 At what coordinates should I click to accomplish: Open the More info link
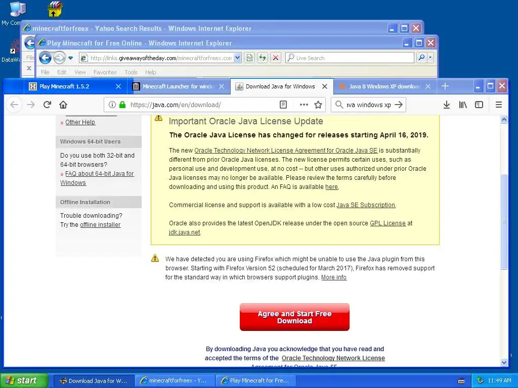(x=334, y=277)
